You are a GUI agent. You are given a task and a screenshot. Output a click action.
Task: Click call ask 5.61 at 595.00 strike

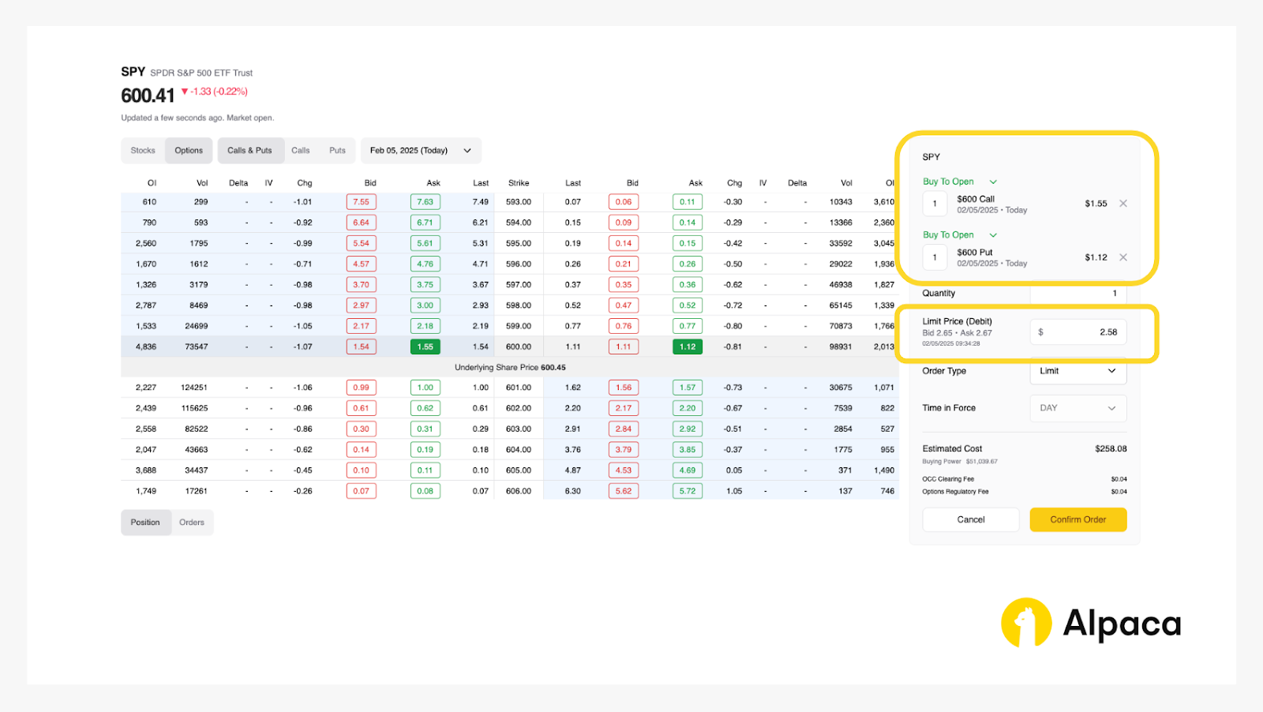pos(425,243)
